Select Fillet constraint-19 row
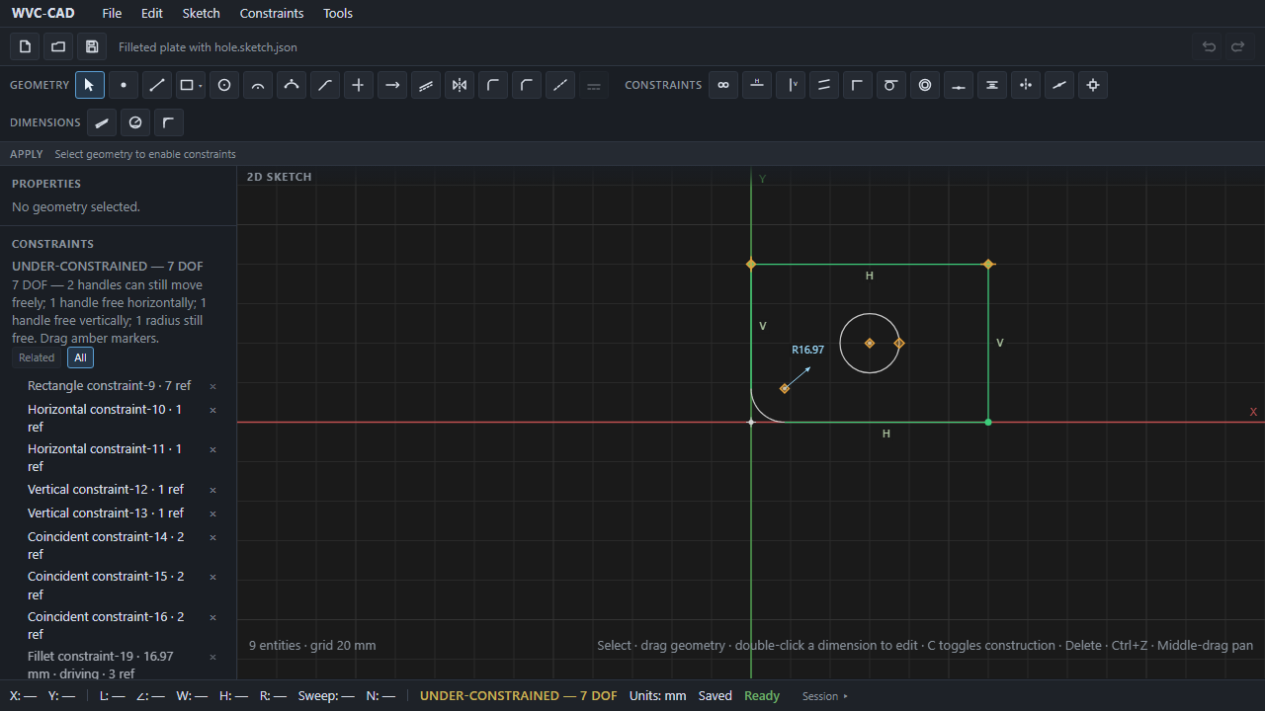The height and width of the screenshot is (711, 1265). (x=118, y=665)
